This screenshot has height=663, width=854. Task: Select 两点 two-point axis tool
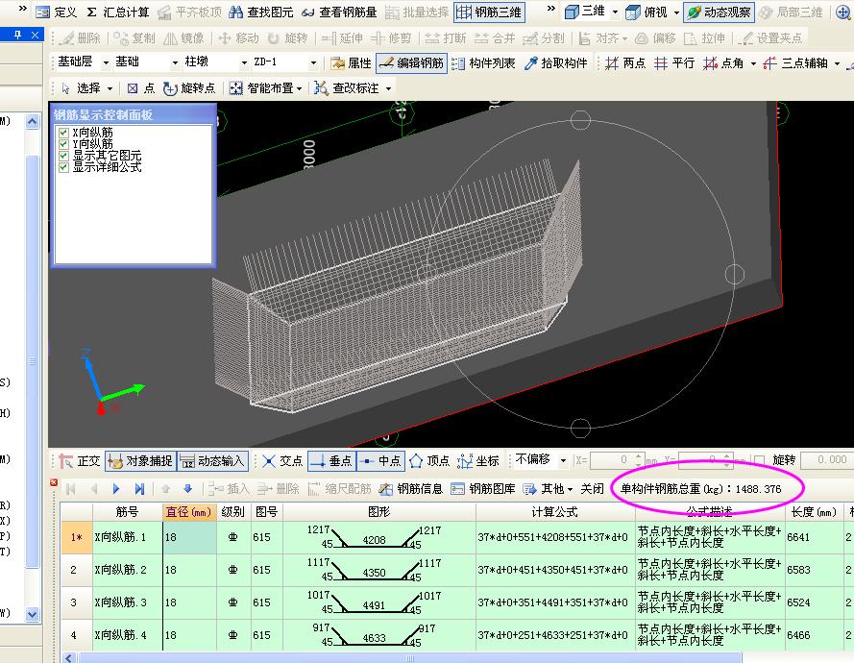point(625,63)
